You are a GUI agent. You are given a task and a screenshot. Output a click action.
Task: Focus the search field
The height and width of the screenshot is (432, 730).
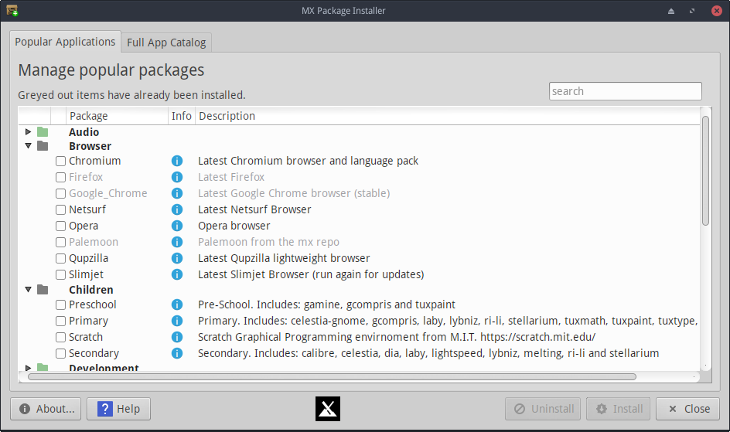pos(626,91)
